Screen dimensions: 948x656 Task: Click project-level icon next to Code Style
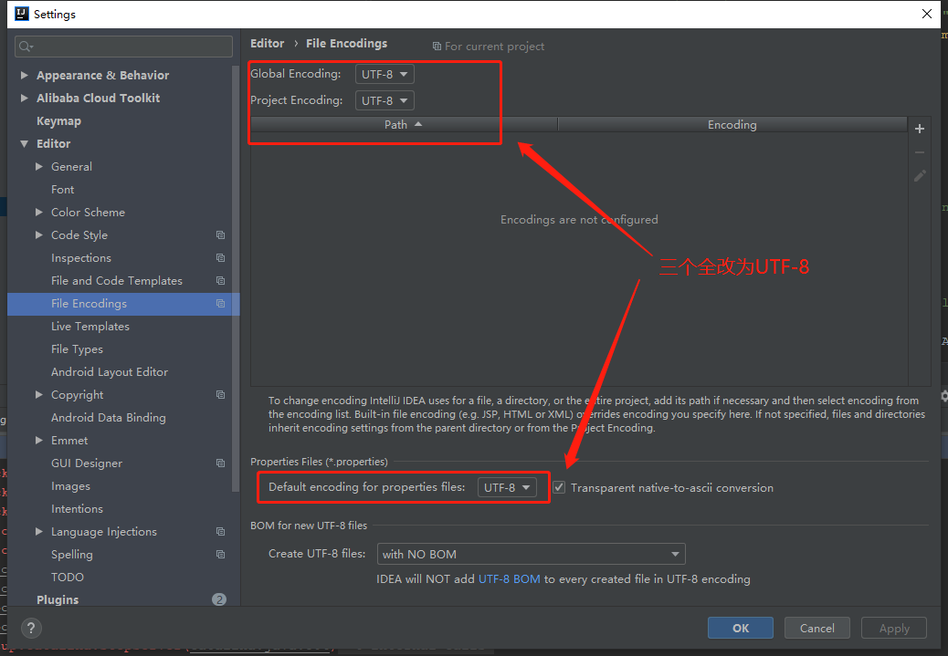click(221, 235)
